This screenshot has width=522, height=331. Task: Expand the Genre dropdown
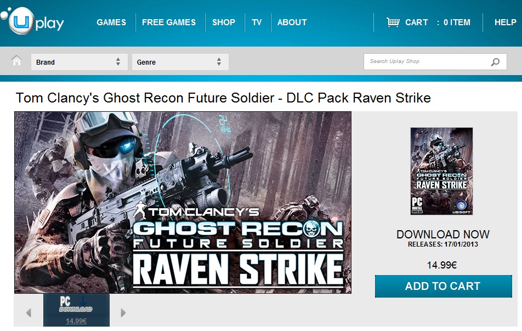pos(180,62)
